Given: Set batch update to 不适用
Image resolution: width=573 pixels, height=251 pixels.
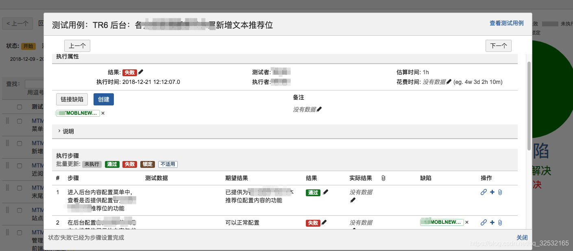Looking at the screenshot, I should 168,164.
